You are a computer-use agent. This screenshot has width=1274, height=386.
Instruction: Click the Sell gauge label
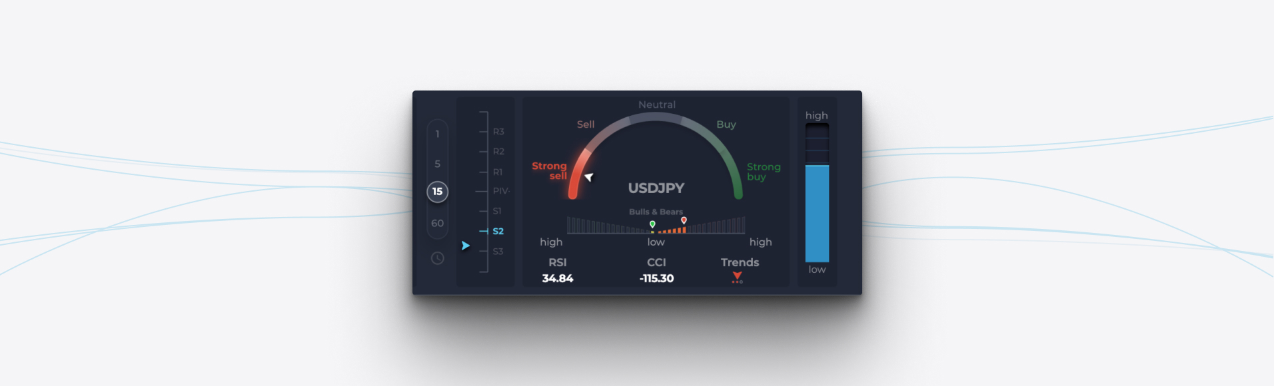point(586,124)
